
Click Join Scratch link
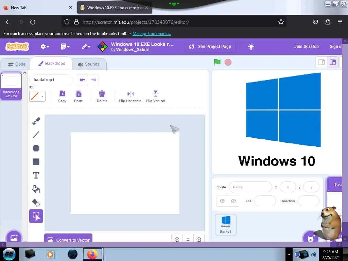[306, 47]
